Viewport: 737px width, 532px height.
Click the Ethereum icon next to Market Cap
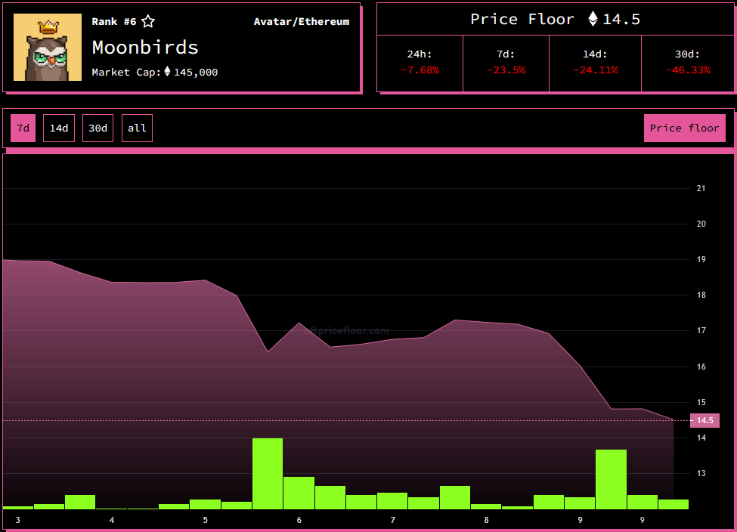[167, 72]
